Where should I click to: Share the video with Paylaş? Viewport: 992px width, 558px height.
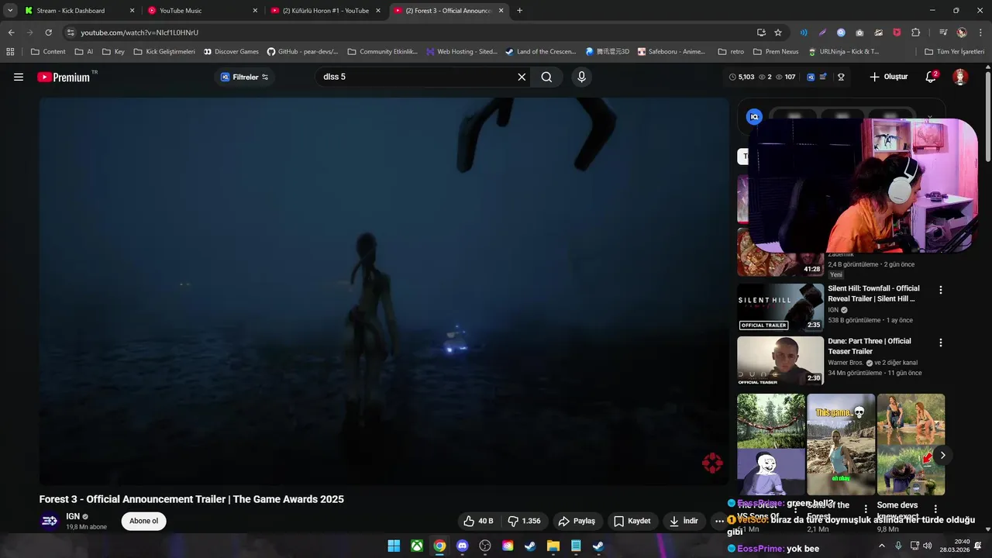577,521
